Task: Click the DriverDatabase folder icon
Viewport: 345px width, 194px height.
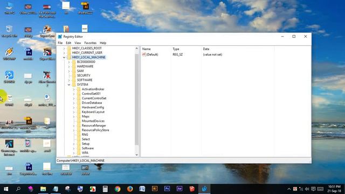Action: [79, 103]
